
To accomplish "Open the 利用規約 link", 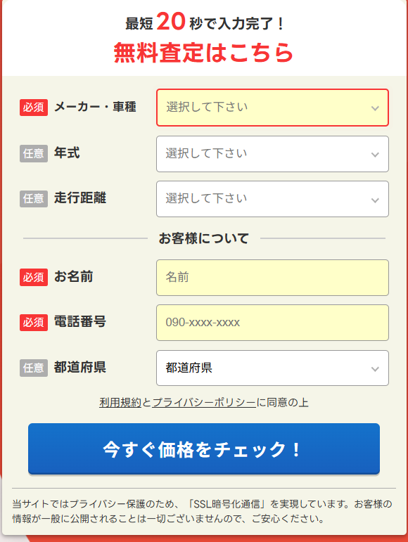I will pyautogui.click(x=120, y=402).
